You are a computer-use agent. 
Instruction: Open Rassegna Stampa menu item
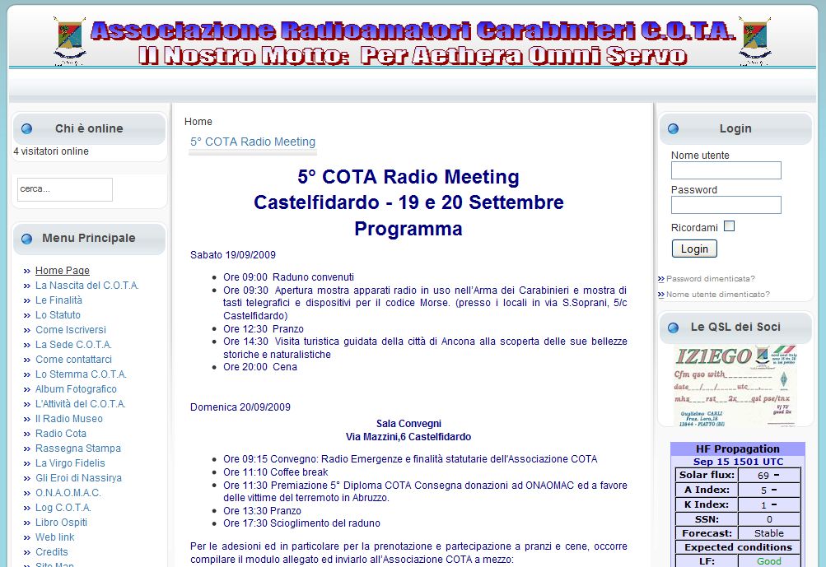pos(78,448)
